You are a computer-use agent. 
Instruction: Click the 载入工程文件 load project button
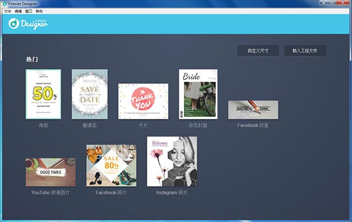305,50
